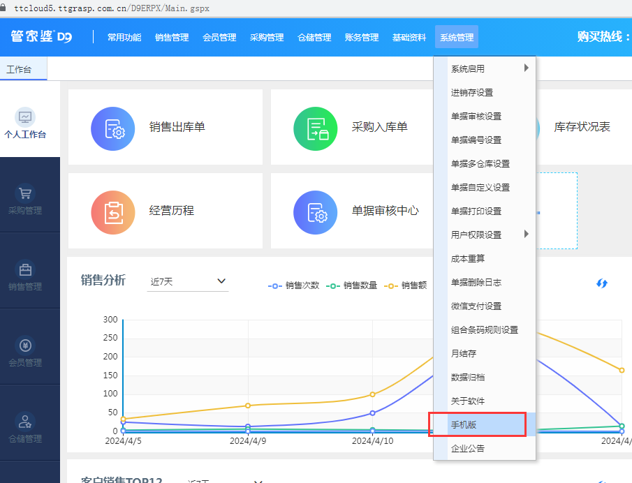632x483 pixels.
Task: Open the 销售出库单 document icon
Action: 112,128
